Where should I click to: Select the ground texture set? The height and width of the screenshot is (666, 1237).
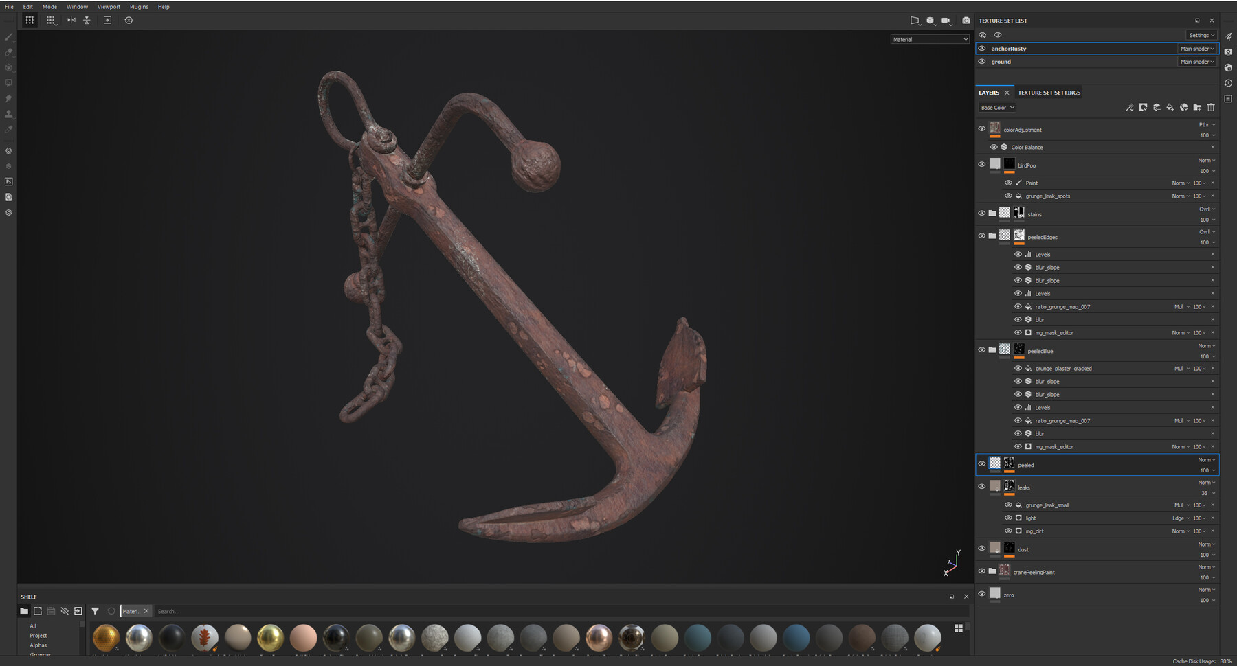coord(1001,61)
